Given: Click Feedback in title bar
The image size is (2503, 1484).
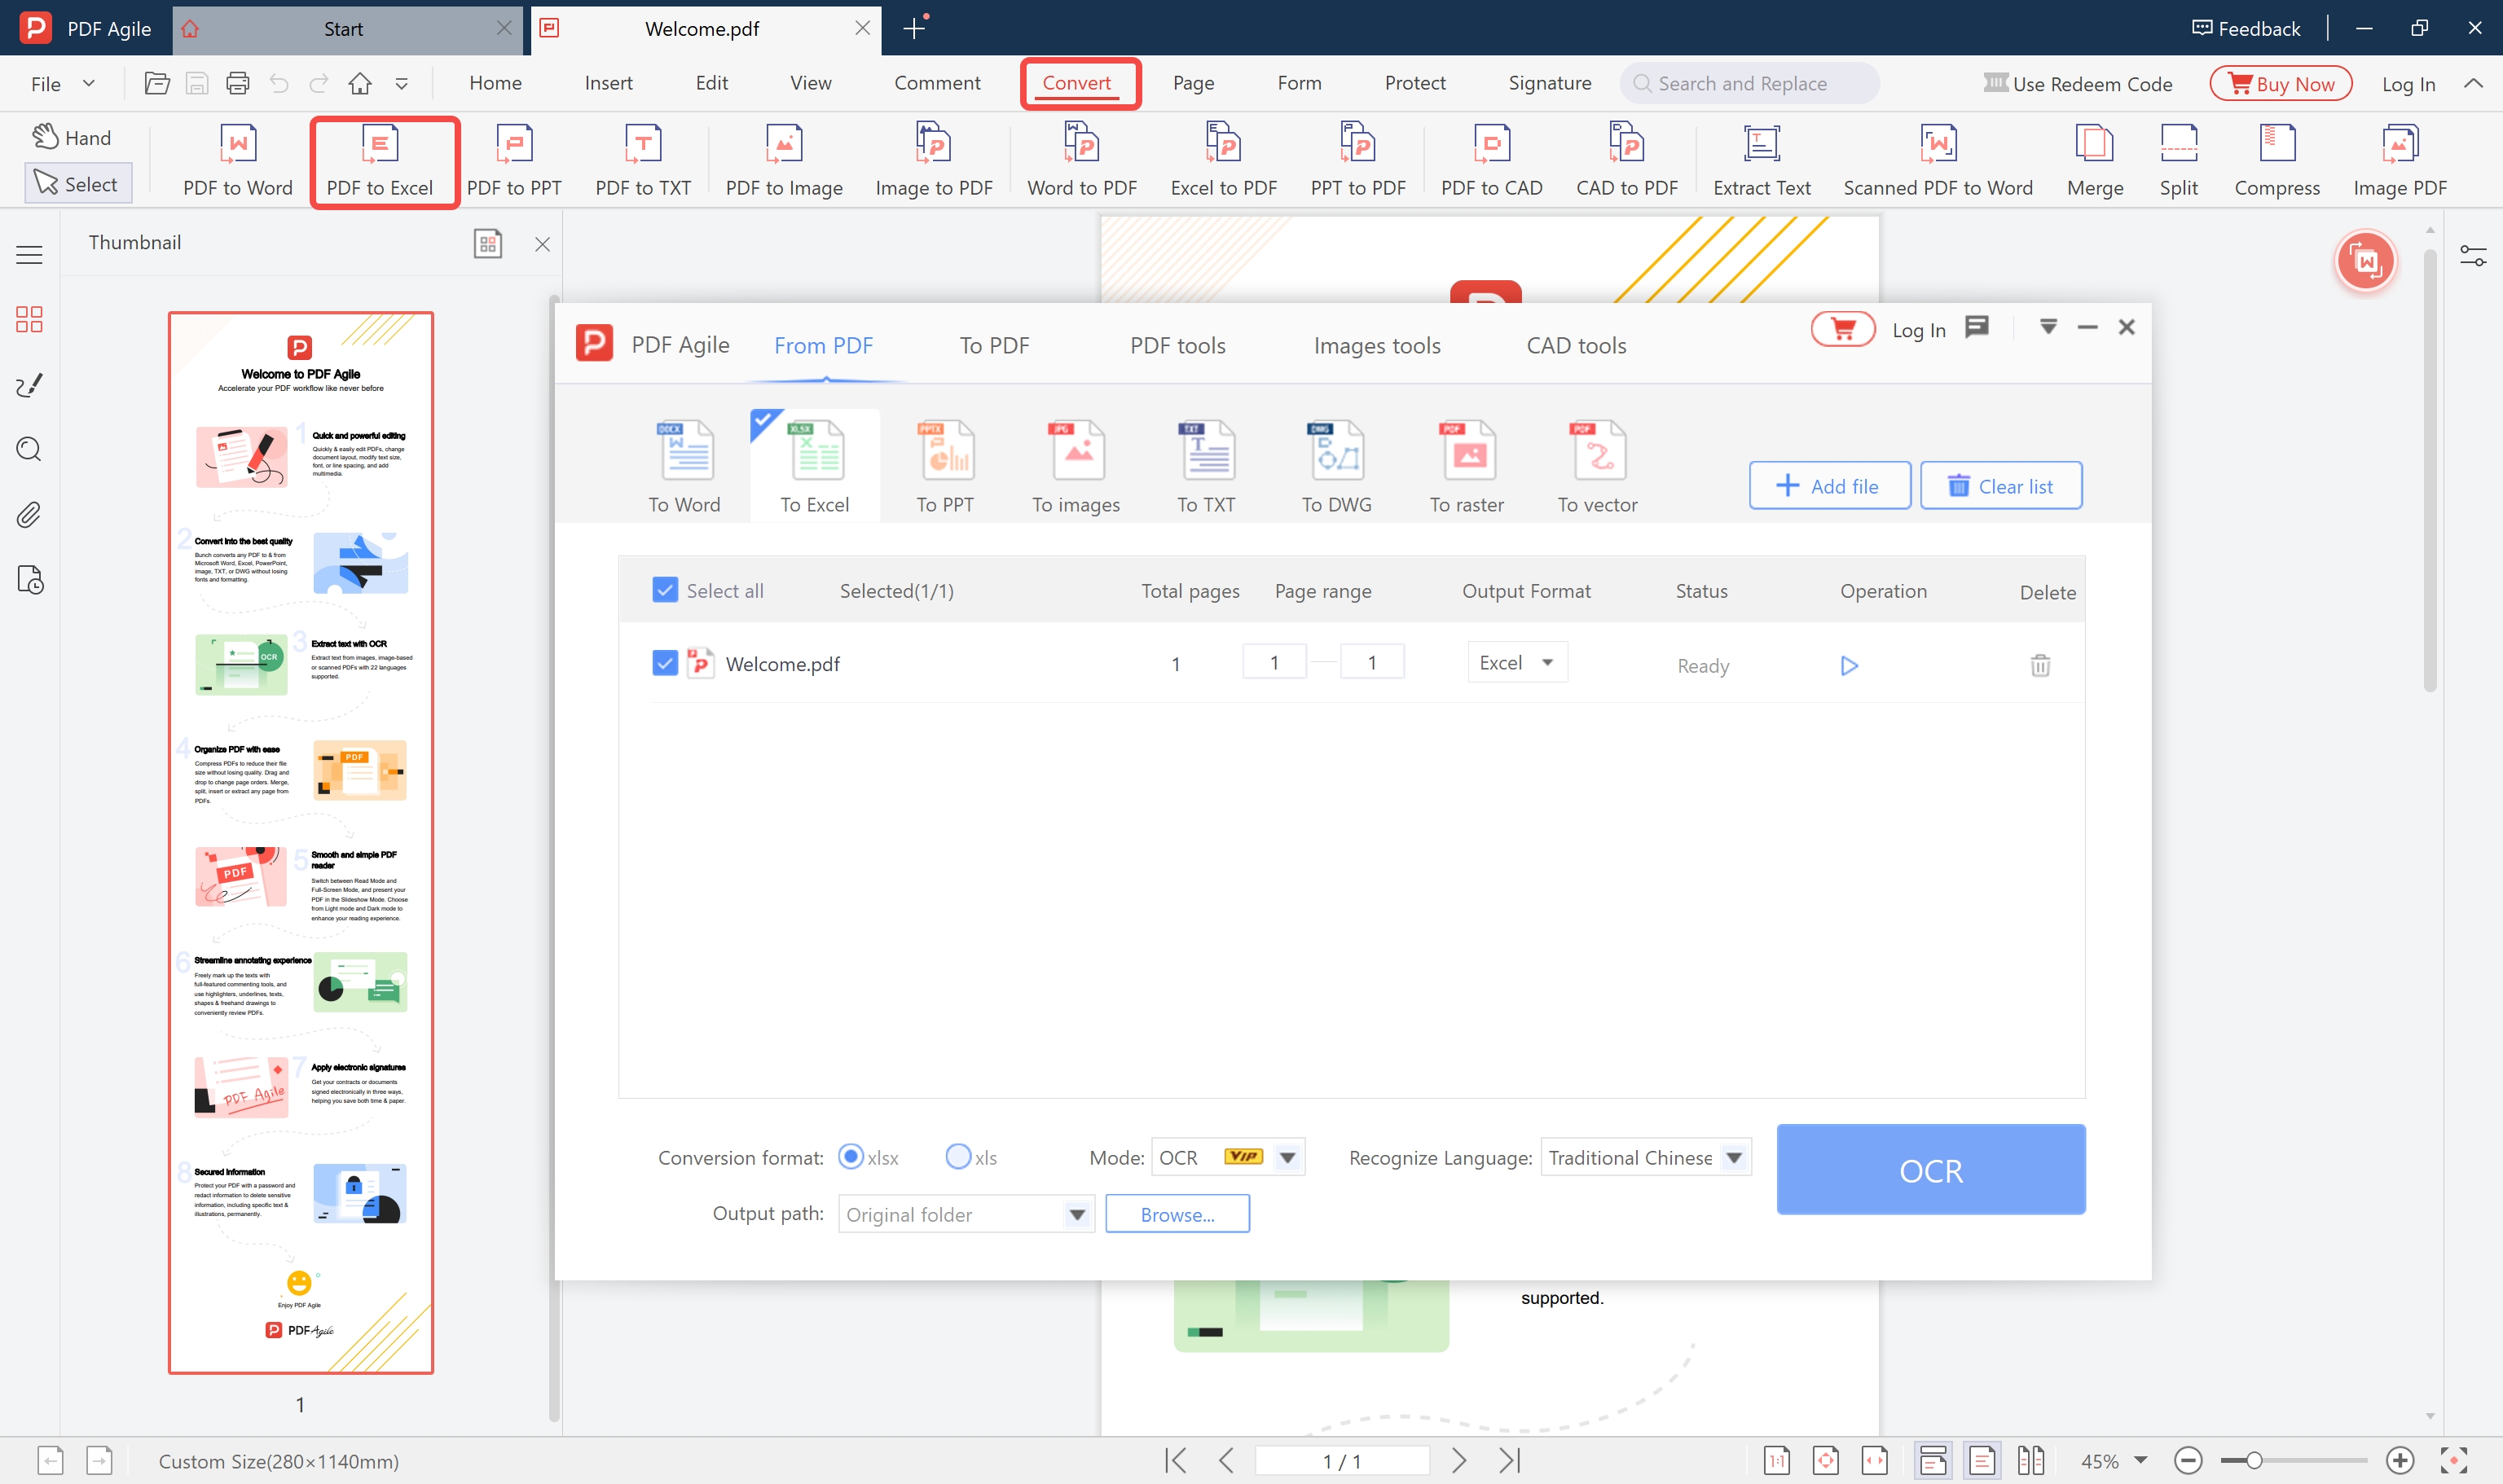Looking at the screenshot, I should (2246, 28).
